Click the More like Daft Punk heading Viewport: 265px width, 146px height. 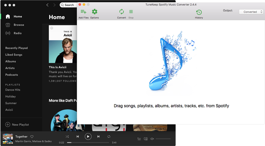point(63,101)
